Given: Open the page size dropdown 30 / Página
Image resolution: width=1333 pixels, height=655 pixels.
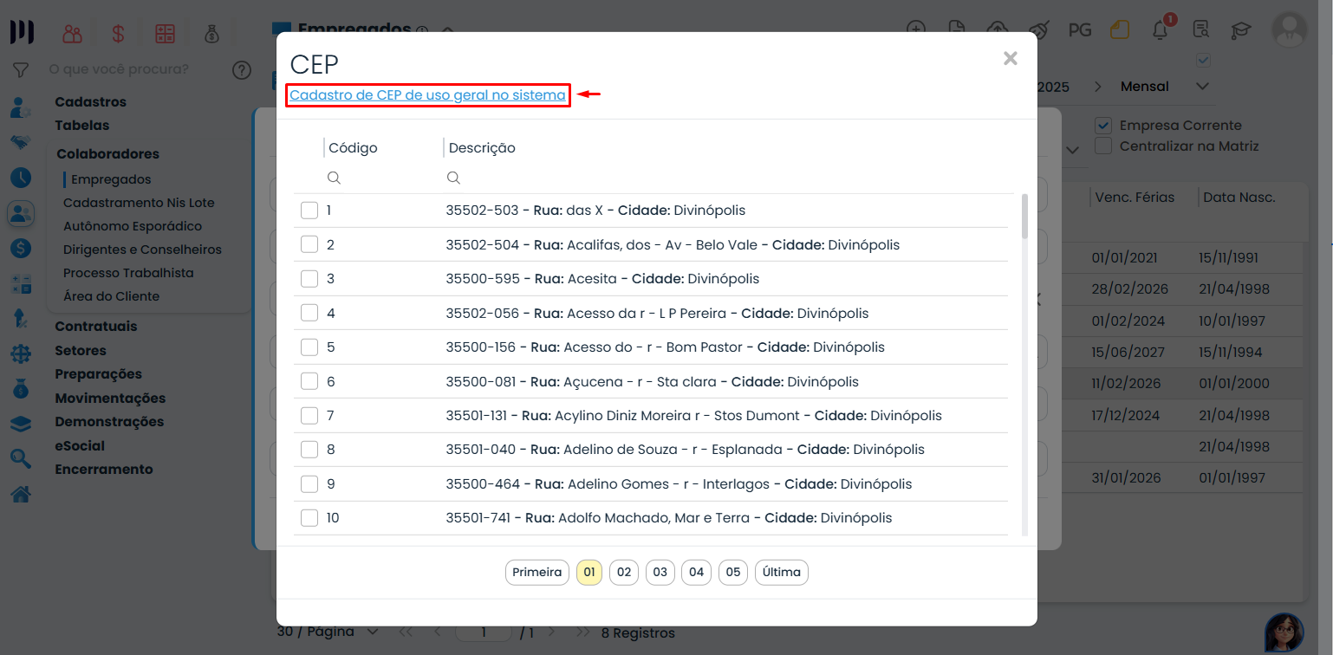Looking at the screenshot, I should click(372, 632).
